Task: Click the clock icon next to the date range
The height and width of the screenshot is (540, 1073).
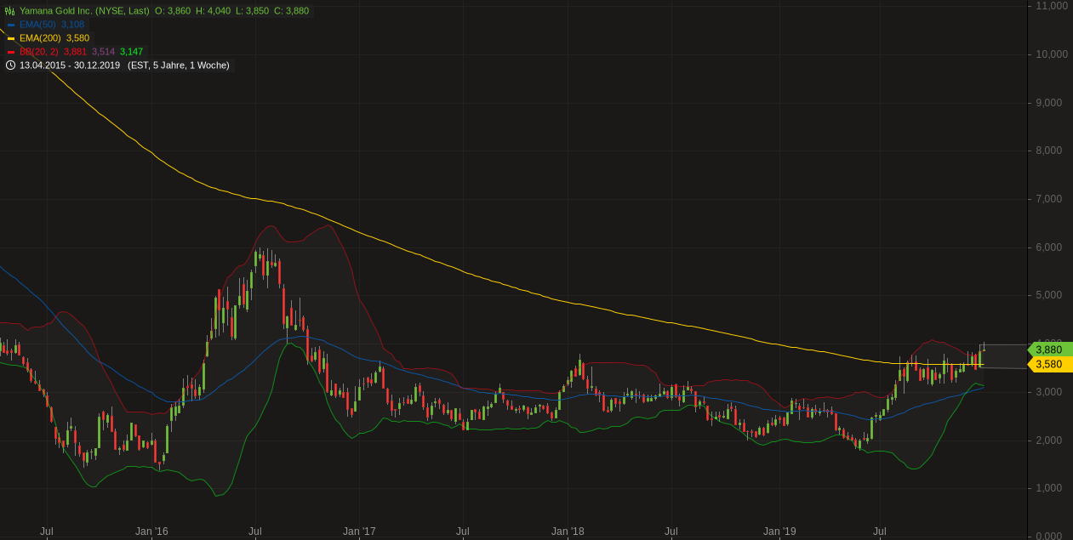Action: 10,65
